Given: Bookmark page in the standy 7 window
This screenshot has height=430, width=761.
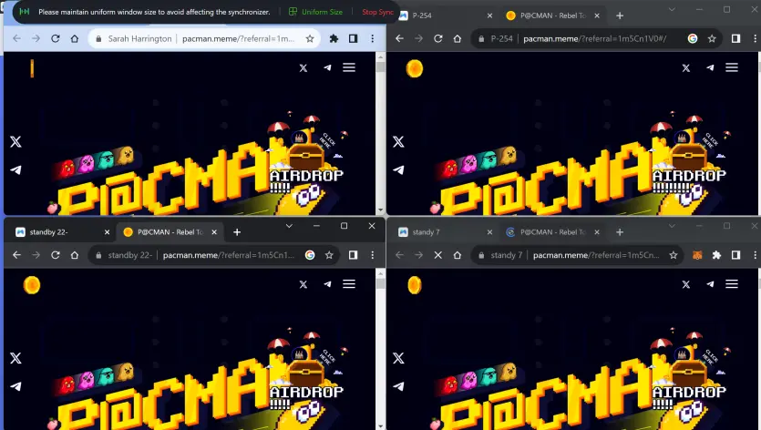Looking at the screenshot, I should [x=674, y=255].
